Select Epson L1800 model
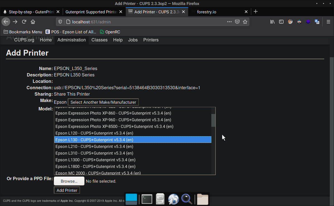 (x=133, y=167)
